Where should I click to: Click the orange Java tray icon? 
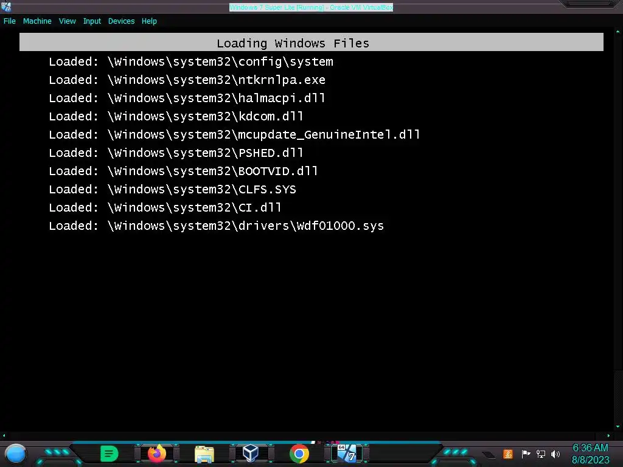tap(508, 454)
